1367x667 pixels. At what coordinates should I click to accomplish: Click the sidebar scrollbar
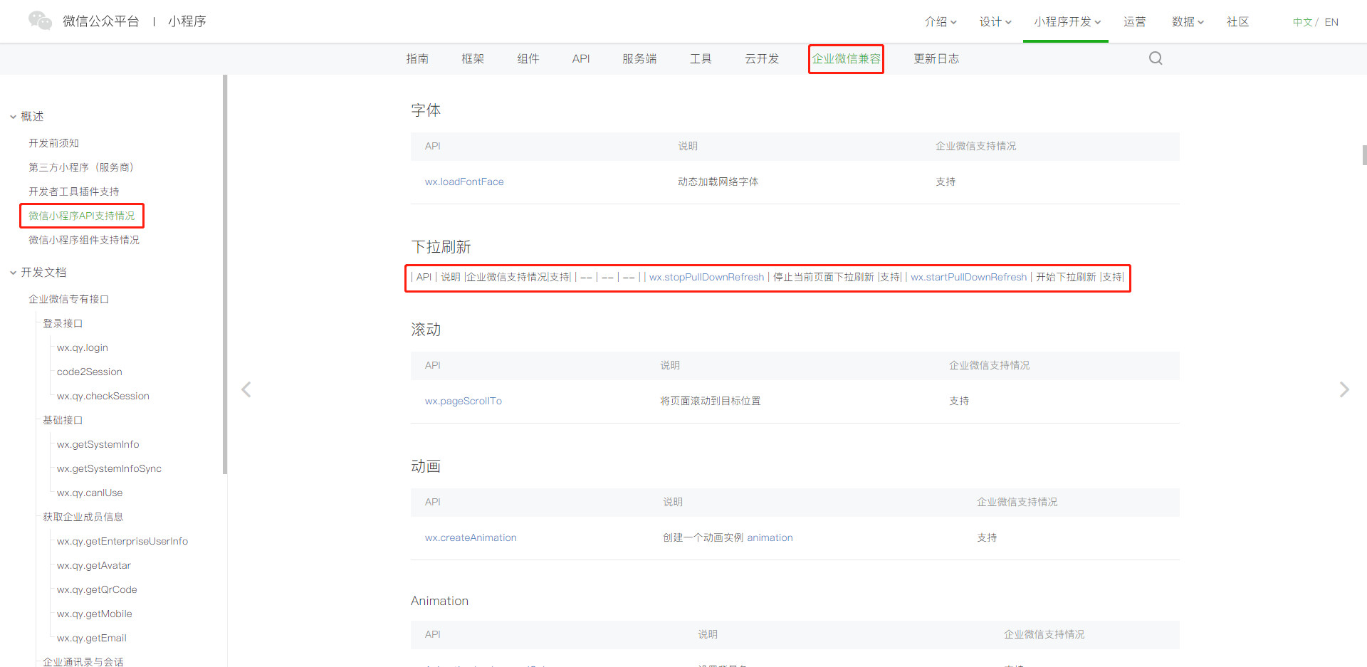[225, 274]
